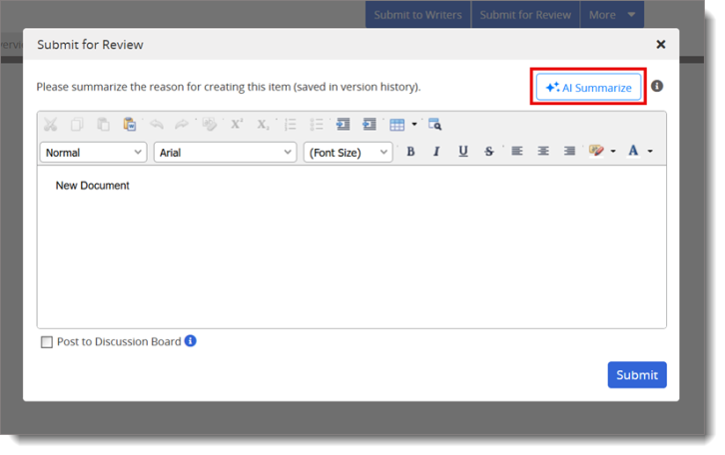Toggle bold formatting

tap(410, 152)
